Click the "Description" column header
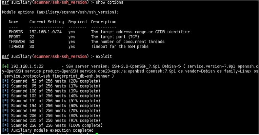Viewport: 259px width, 135px height. (x=103, y=22)
